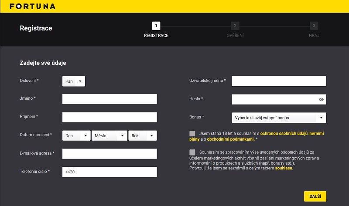Open the Oslovení dropdown
Screen dimensions: 349x206
pos(74,81)
